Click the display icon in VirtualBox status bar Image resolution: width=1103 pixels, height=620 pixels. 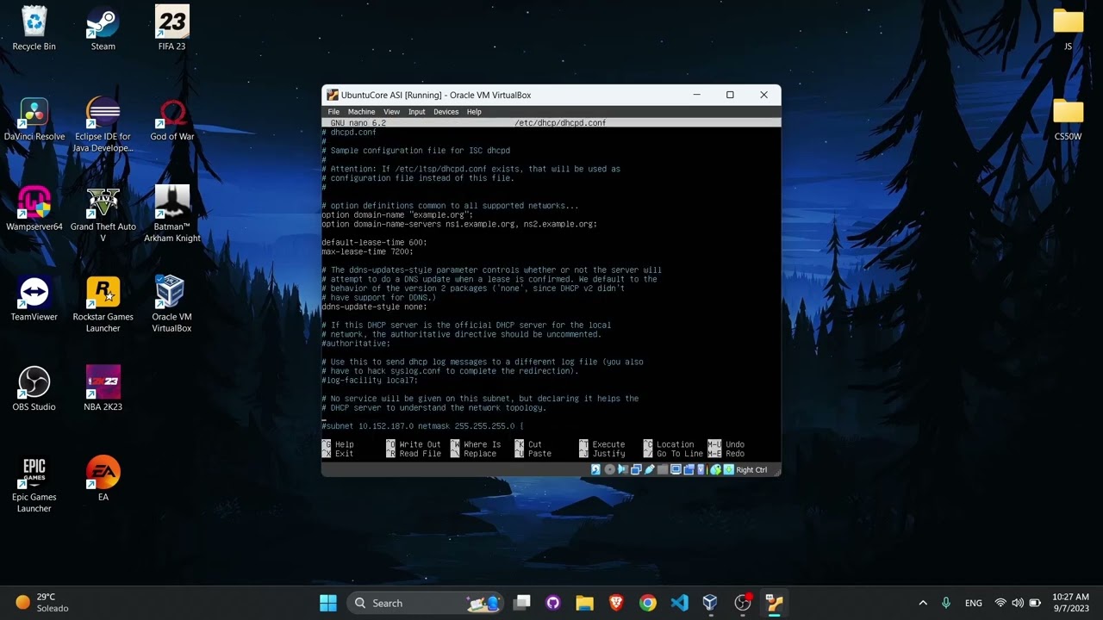click(676, 469)
